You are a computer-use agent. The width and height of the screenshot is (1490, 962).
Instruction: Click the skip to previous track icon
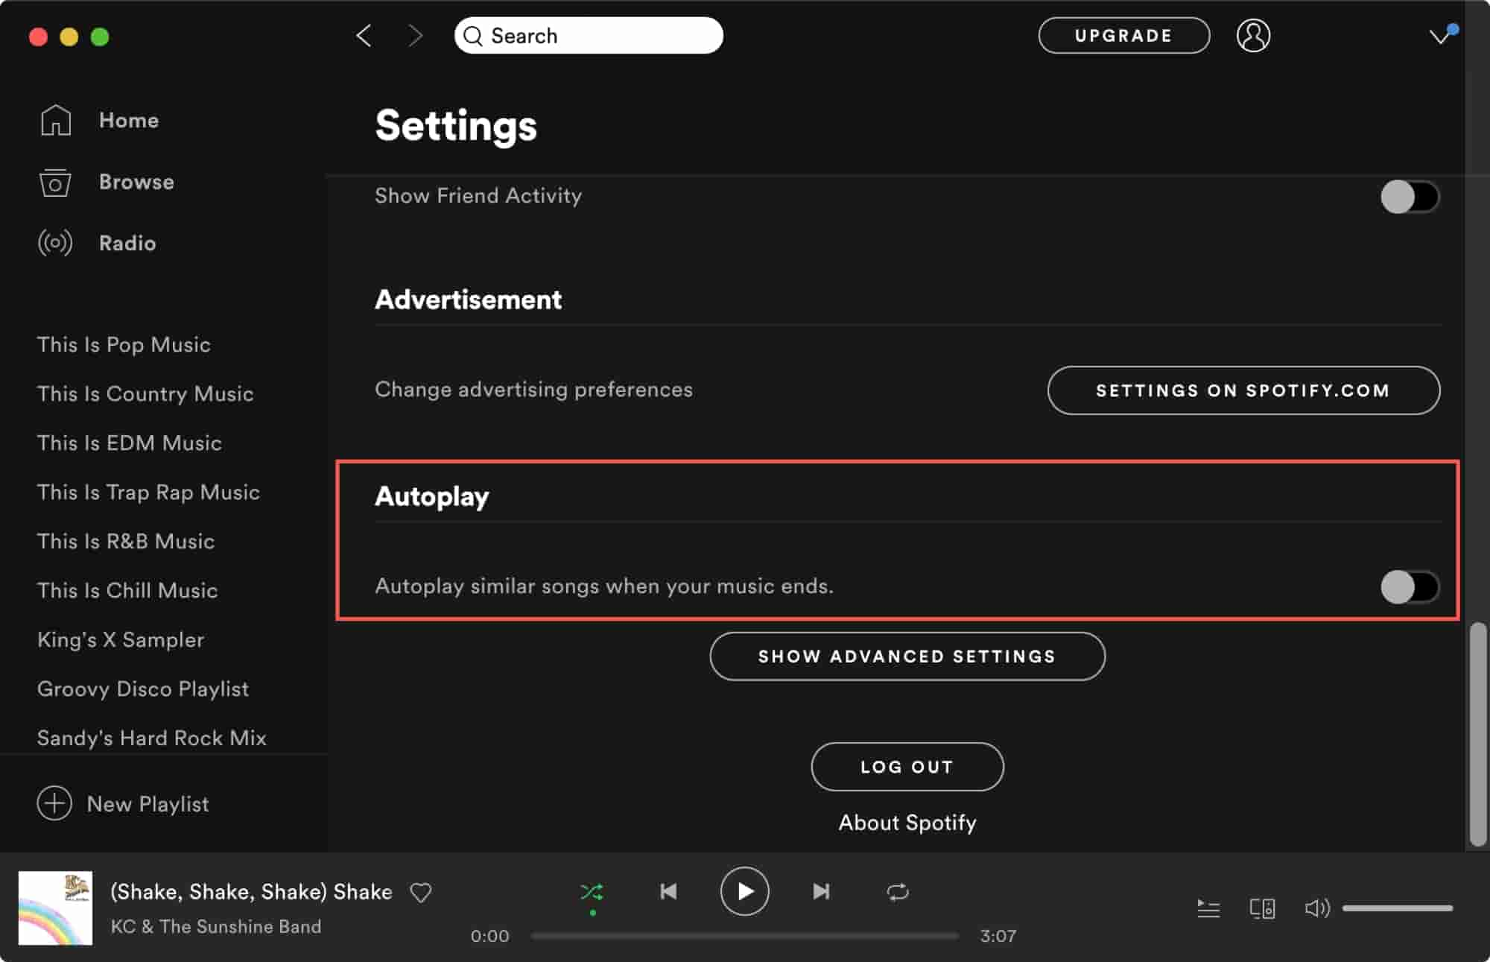666,893
